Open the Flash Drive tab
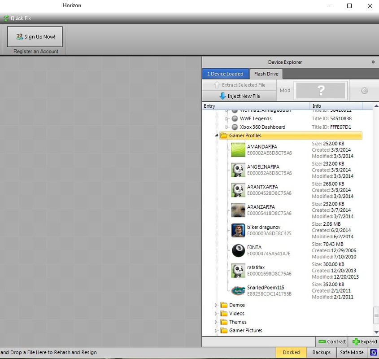Image resolution: width=379 pixels, height=359 pixels. pyautogui.click(x=266, y=74)
